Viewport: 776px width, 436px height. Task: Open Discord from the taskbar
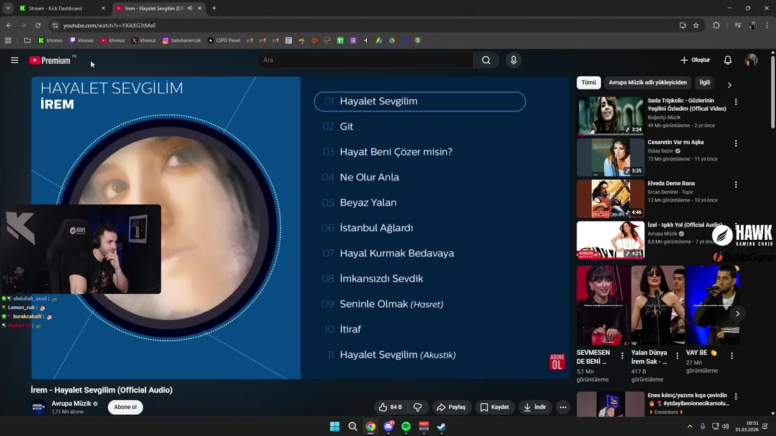tap(389, 426)
